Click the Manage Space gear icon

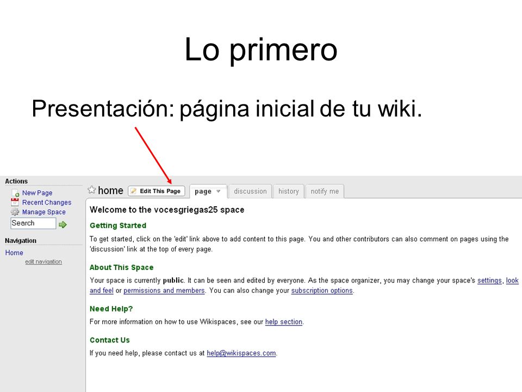coord(15,212)
